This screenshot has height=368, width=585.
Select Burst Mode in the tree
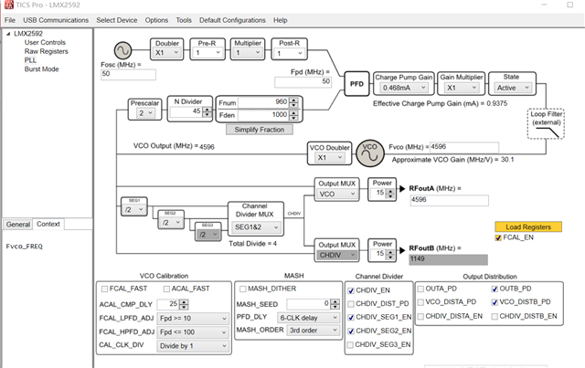pyautogui.click(x=42, y=69)
